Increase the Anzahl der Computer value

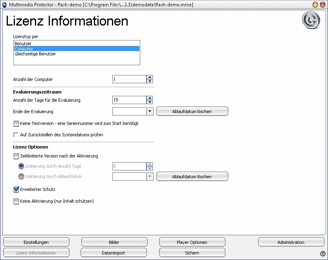point(150,77)
